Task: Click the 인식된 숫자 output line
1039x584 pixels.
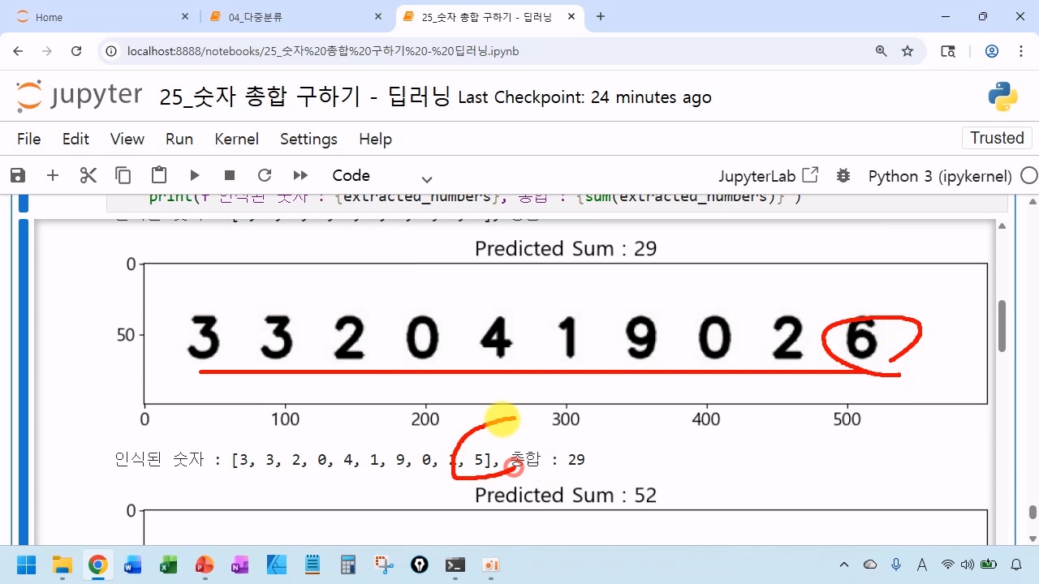Action: (x=350, y=460)
